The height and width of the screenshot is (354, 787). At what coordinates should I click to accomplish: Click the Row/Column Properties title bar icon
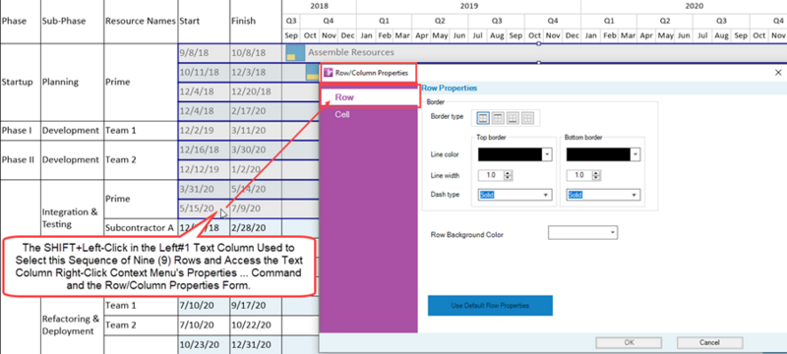click(329, 73)
